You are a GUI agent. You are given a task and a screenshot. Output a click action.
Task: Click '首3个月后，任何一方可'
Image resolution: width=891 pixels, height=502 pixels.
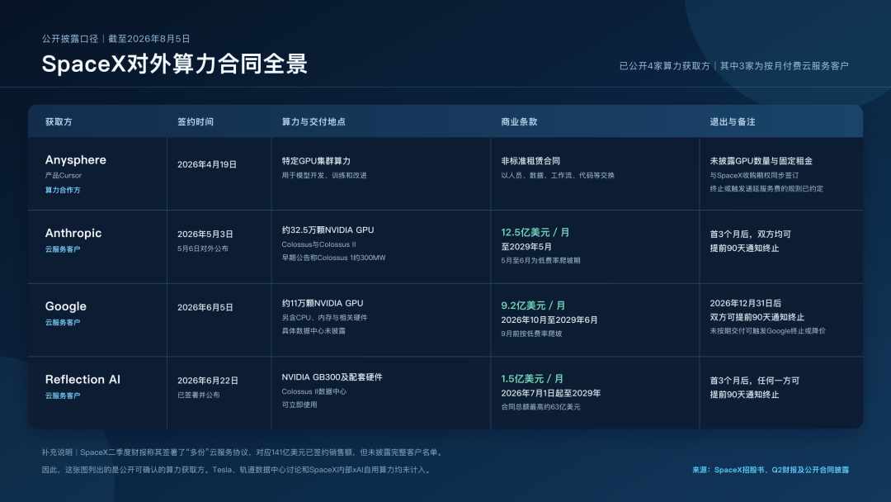tap(755, 381)
